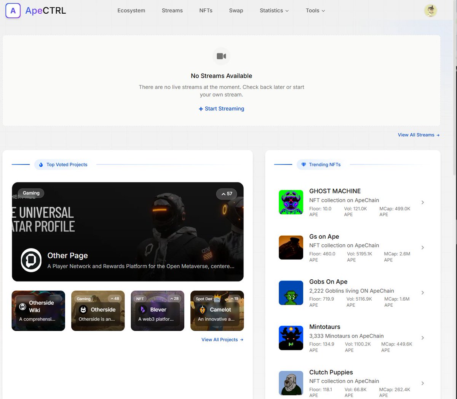Click Start Streaming link
This screenshot has height=399, width=457.
pyautogui.click(x=221, y=109)
